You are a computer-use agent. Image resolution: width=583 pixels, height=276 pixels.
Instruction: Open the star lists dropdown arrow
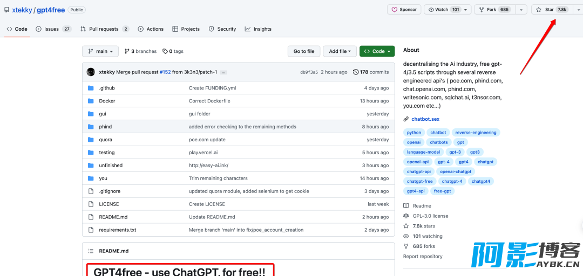tap(577, 10)
